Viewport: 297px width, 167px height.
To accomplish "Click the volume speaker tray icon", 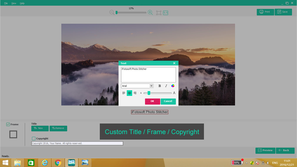I will tap(268, 163).
